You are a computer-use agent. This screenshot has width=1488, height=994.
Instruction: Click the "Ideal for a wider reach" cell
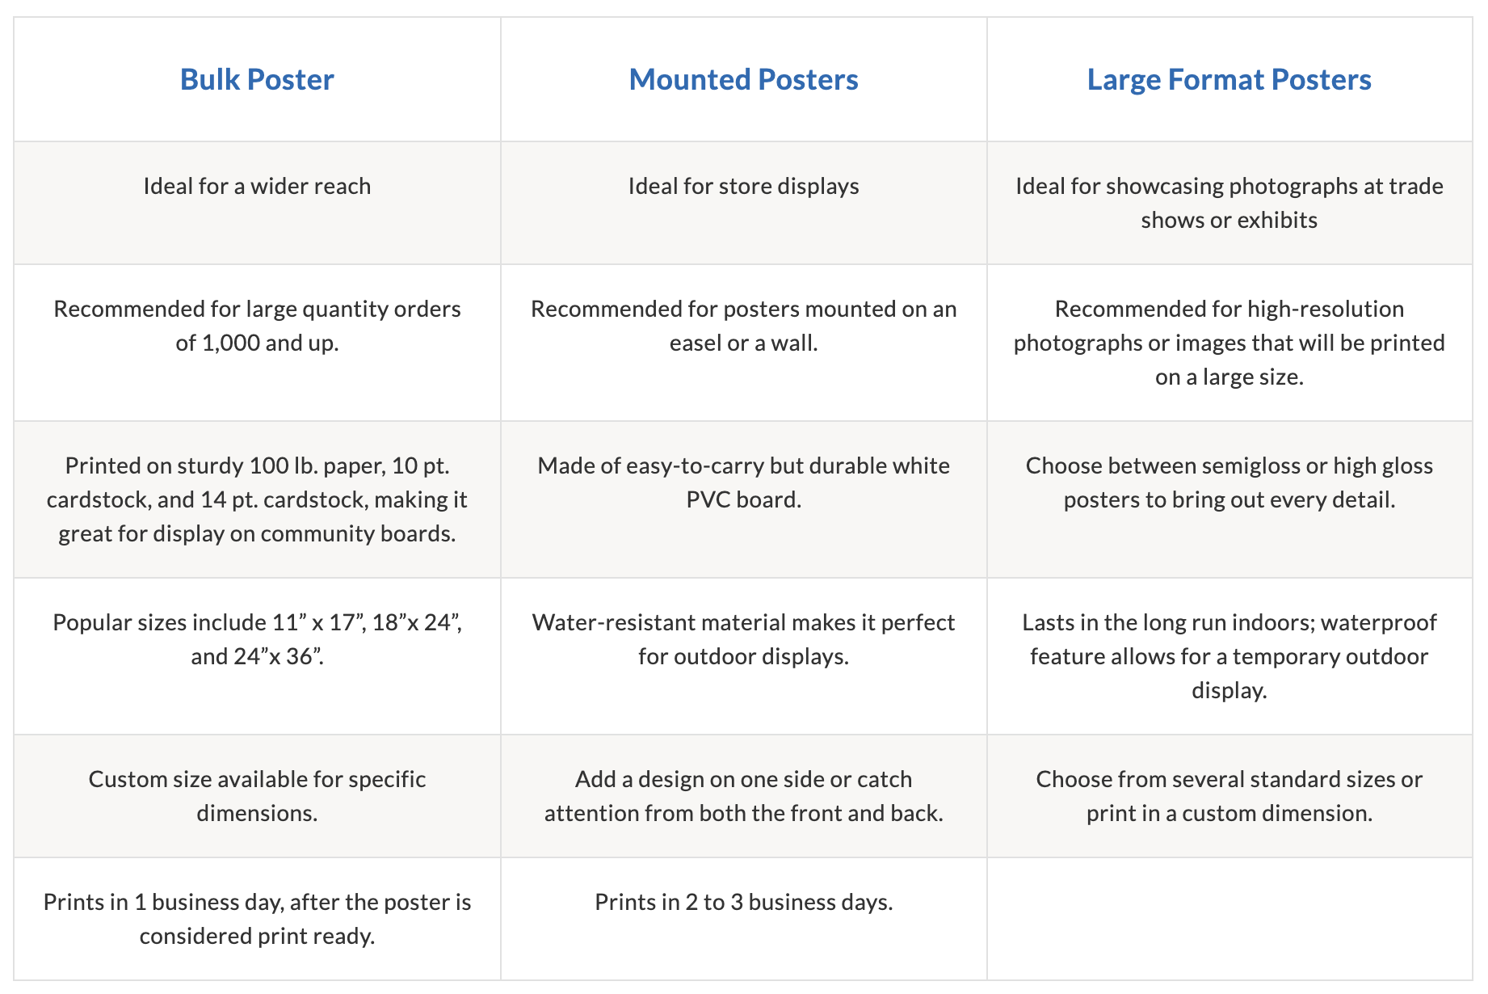[x=257, y=186]
